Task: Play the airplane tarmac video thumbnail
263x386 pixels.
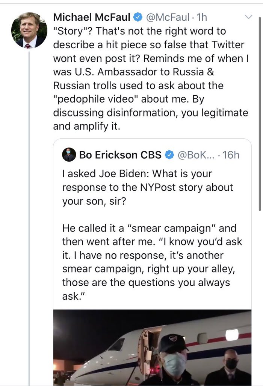Action: 152,347
